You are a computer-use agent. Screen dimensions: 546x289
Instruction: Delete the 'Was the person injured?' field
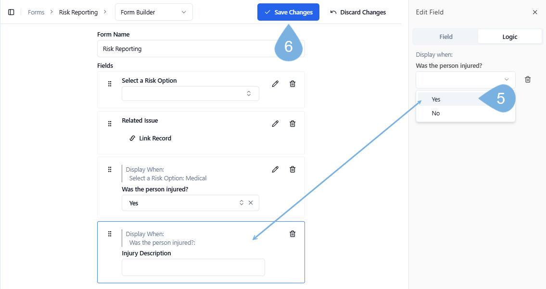[x=292, y=169]
